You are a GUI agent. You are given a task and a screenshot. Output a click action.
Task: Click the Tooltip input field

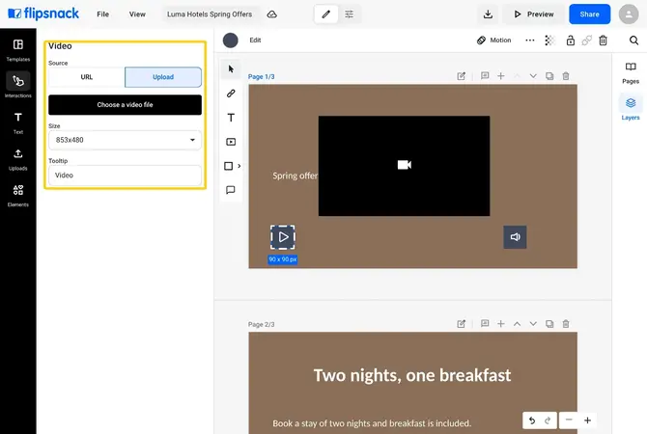pyautogui.click(x=125, y=176)
